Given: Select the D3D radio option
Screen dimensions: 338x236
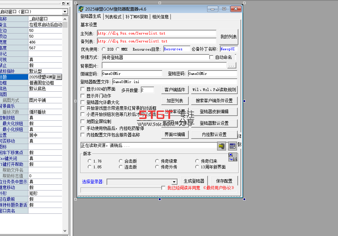Looking at the screenshot, I should click(x=104, y=49).
